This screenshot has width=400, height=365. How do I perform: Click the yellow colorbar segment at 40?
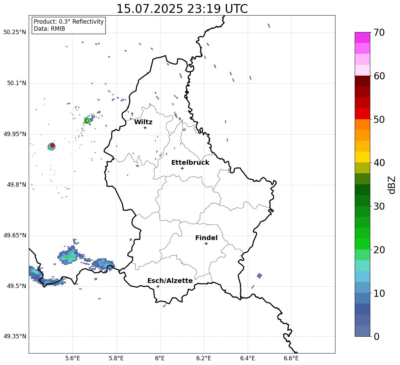click(362, 157)
